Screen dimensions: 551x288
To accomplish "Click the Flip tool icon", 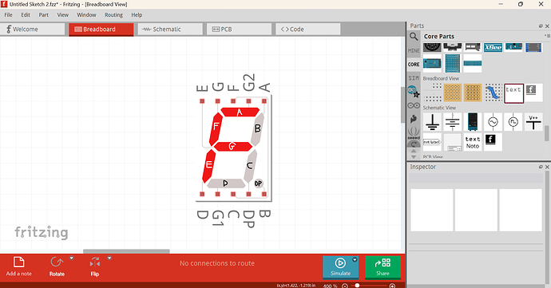I will point(95,262).
